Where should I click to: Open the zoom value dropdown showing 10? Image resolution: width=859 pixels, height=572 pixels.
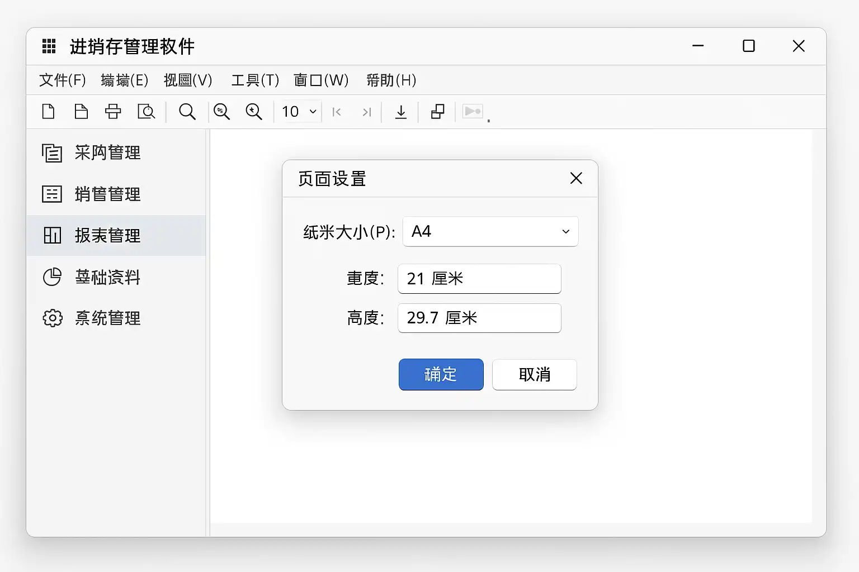click(x=300, y=112)
